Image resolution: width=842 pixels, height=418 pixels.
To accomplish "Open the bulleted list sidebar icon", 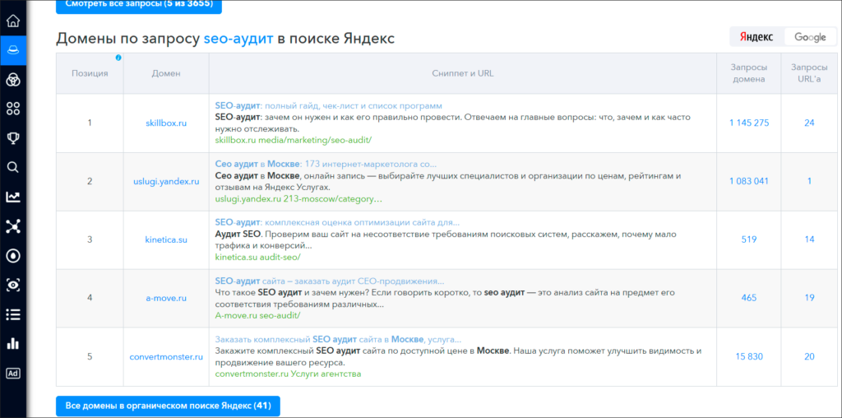I will point(13,314).
